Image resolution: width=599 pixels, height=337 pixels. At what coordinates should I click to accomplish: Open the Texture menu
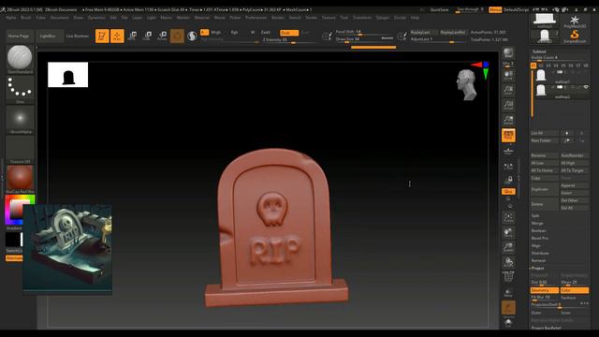tap(329, 18)
